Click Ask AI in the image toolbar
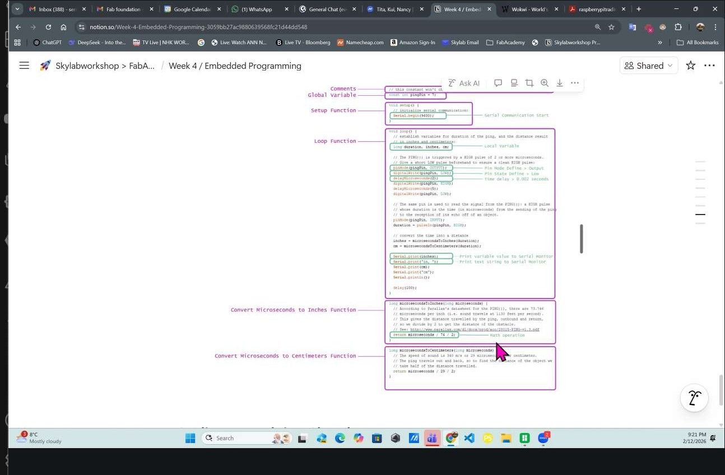Screen dimensions: 725x475 (464, 83)
